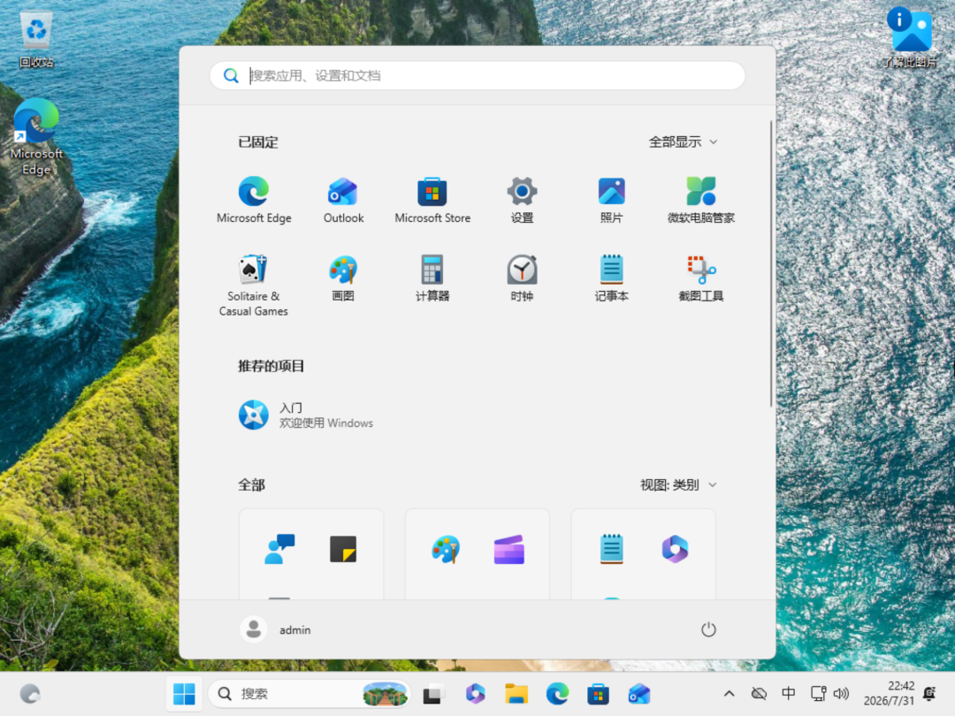This screenshot has width=955, height=716.
Task: Open the 设置 settings app
Action: [x=522, y=201]
